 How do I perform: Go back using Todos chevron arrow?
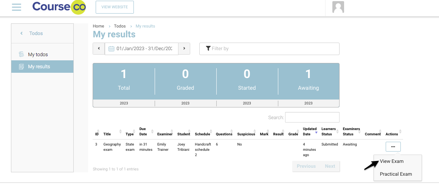22,34
